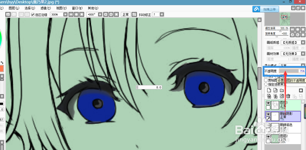Undo the last action in the toolbar
The image size is (306, 150).
tap(8, 15)
